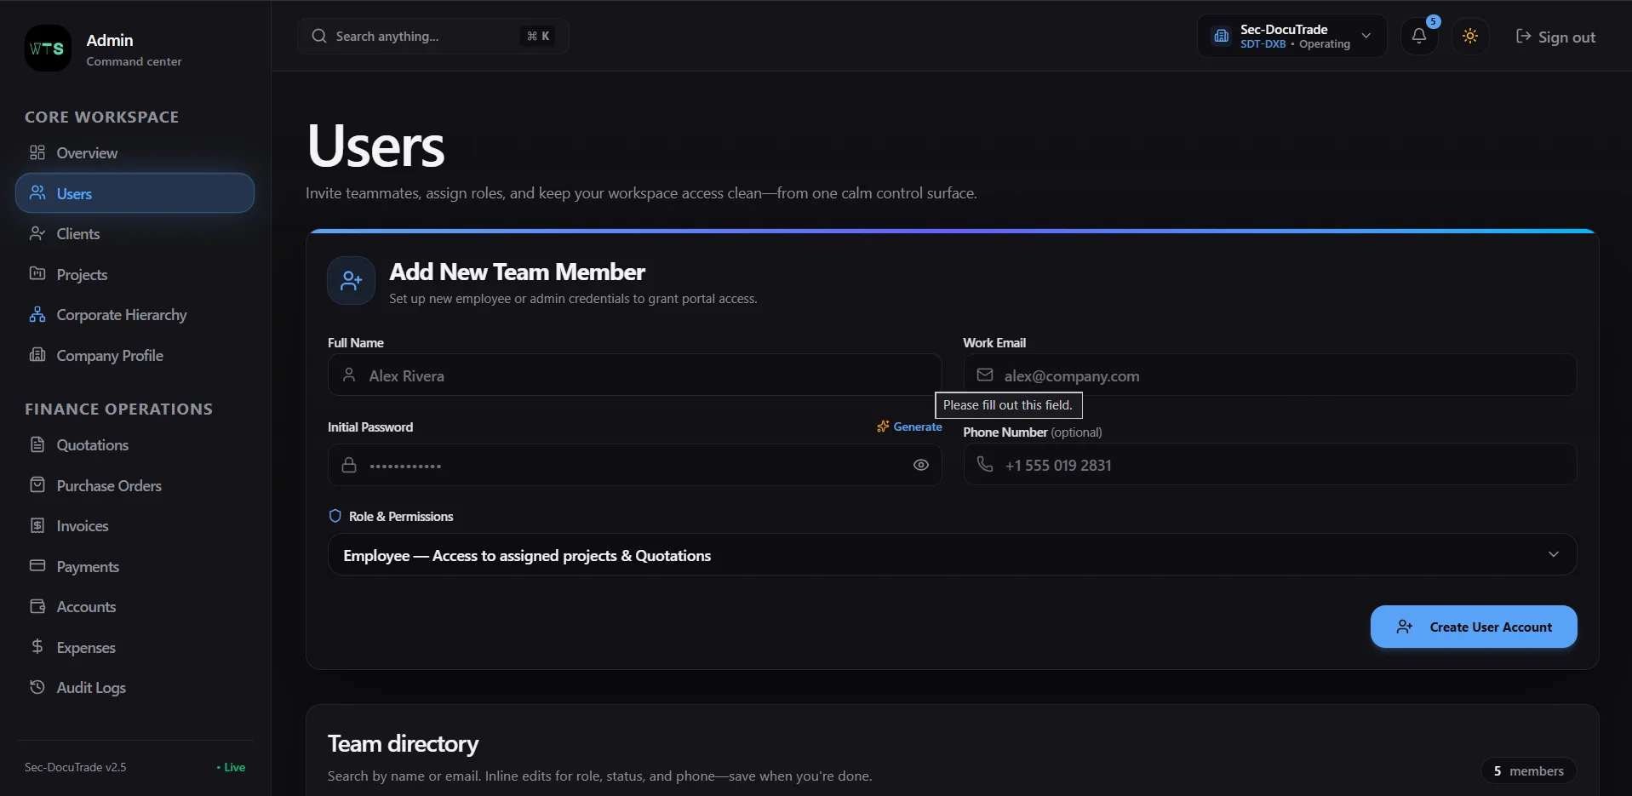The image size is (1632, 796).
Task: Focus the Full Name input field
Action: click(634, 375)
